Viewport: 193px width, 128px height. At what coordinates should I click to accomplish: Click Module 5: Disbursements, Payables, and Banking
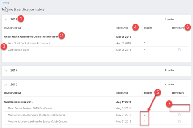(36, 115)
